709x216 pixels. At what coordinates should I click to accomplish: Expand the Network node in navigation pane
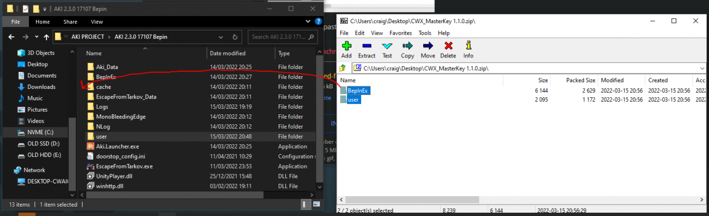(x=8, y=170)
